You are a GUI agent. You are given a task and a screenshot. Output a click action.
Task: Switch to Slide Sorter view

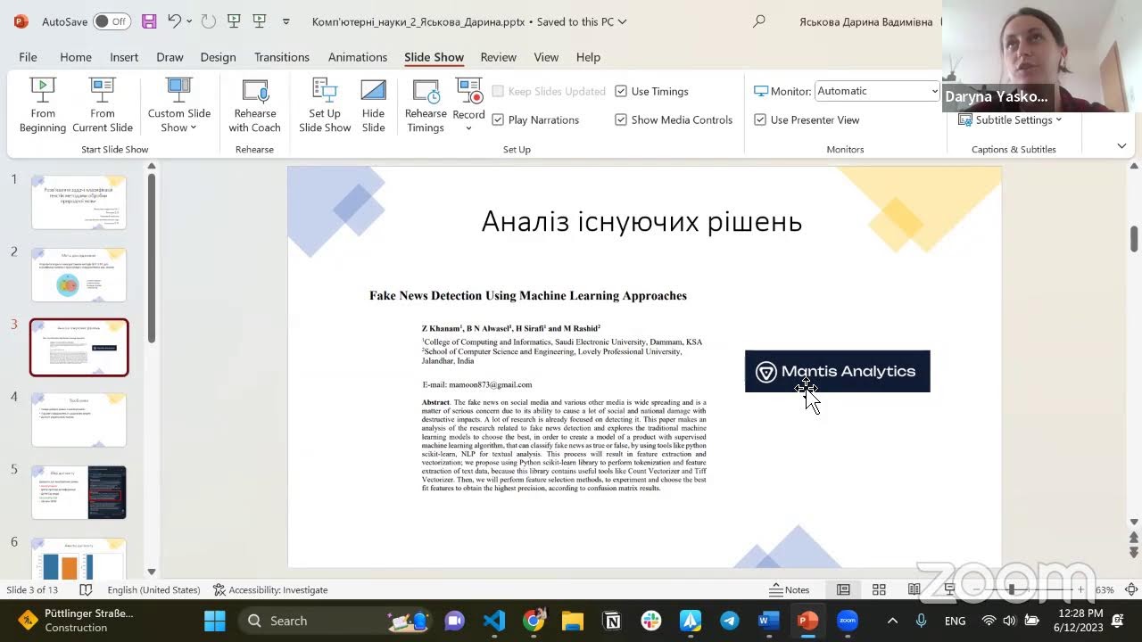(879, 589)
